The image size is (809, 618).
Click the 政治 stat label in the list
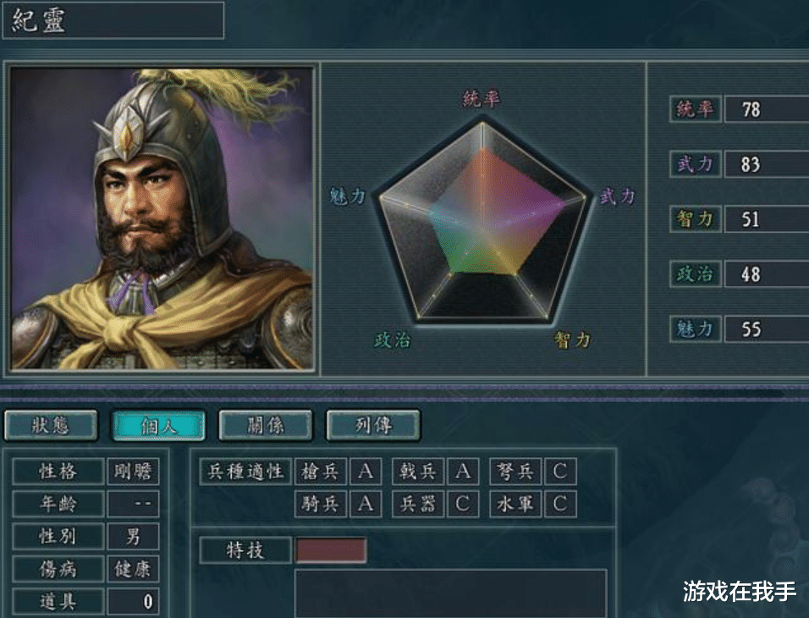(x=695, y=273)
